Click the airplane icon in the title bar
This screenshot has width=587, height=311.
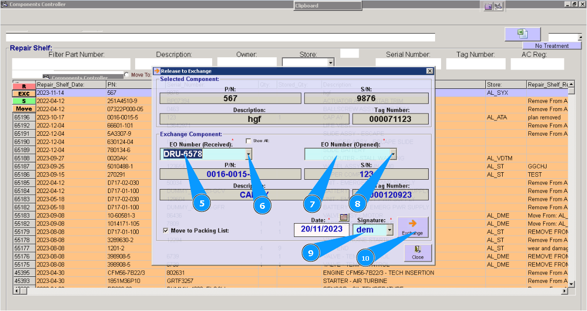[498, 6]
